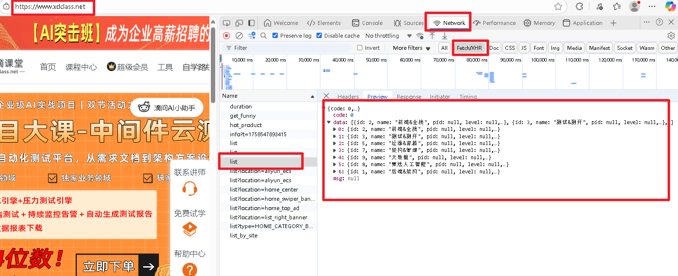Toggle the network filter funnel icon

point(251,36)
